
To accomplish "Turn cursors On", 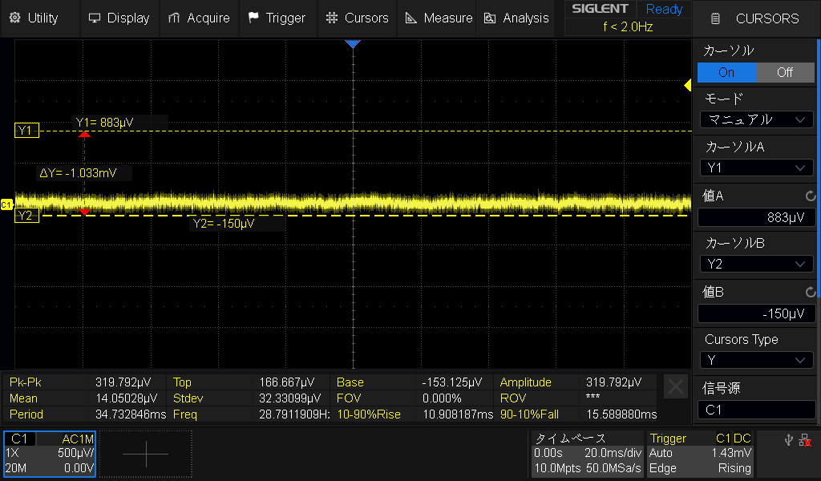I will tap(726, 72).
